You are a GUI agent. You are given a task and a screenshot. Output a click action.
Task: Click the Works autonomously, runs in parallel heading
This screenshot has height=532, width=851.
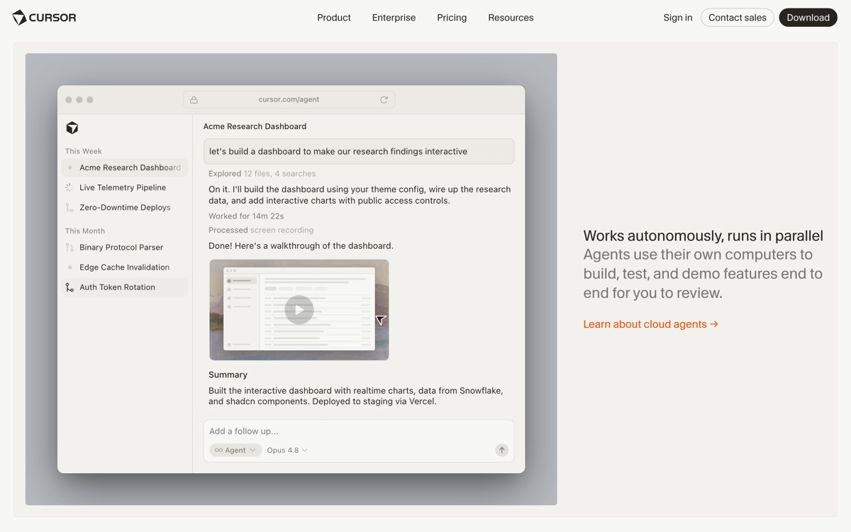click(x=703, y=235)
